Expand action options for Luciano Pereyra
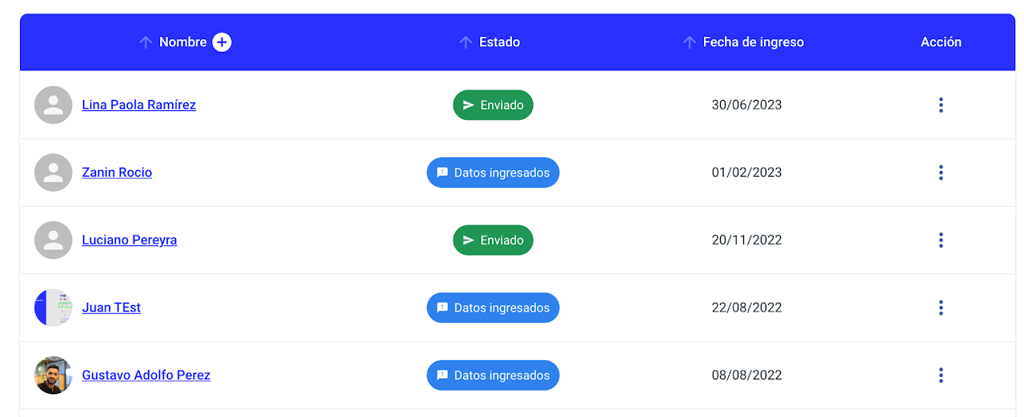This screenshot has height=417, width=1024. point(941,240)
